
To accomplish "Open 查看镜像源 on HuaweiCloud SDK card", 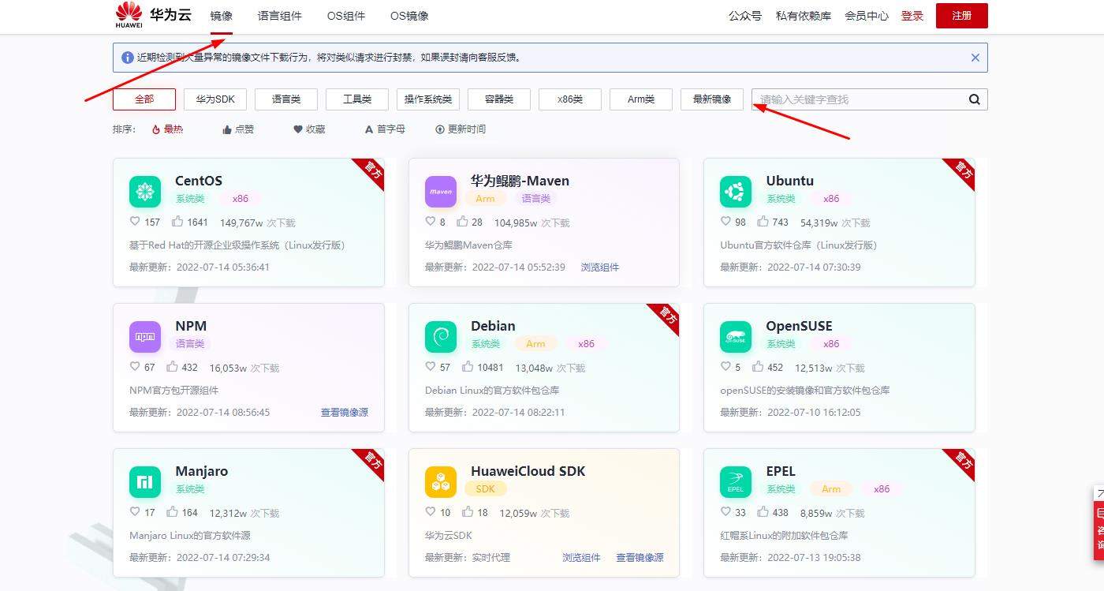I will 640,558.
